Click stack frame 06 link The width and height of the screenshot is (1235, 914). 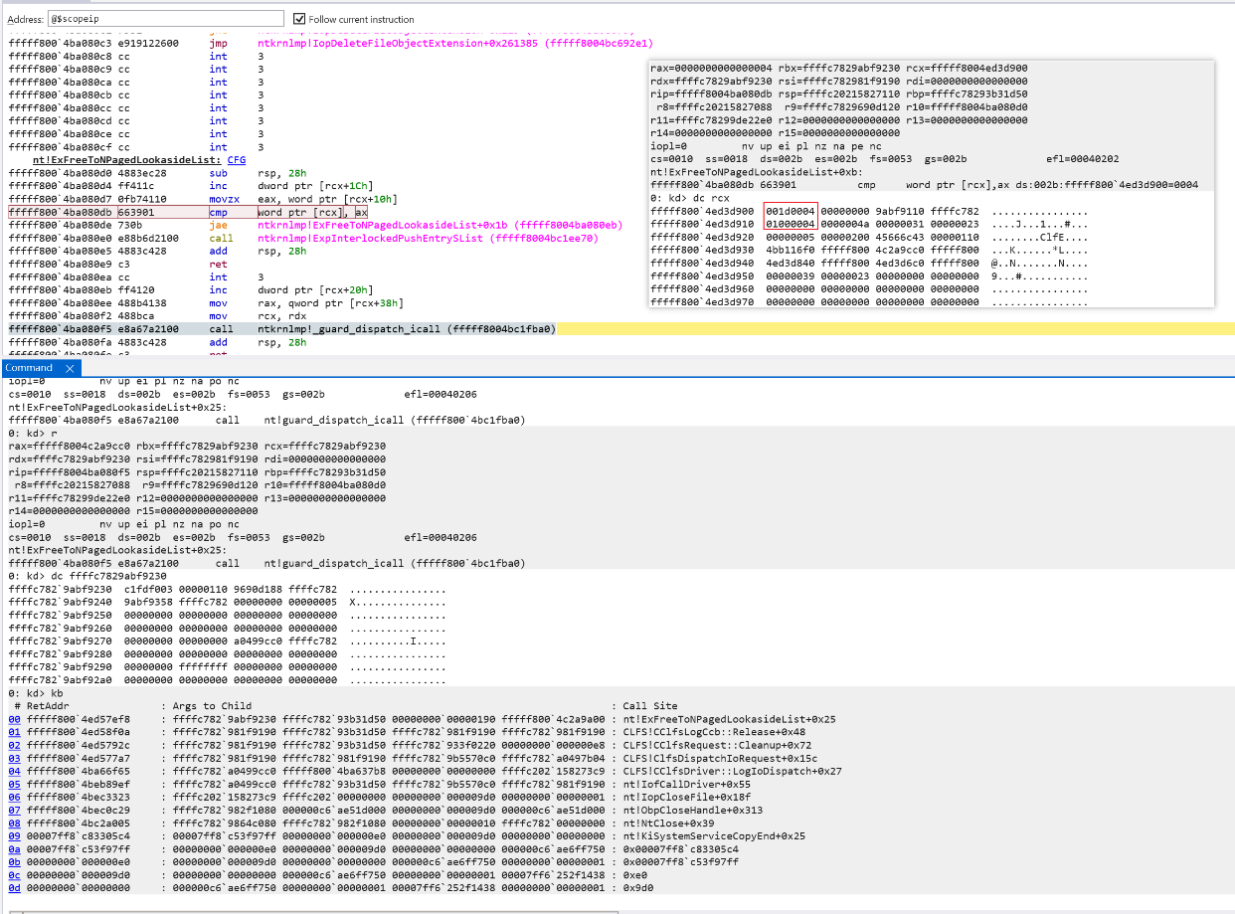click(14, 797)
